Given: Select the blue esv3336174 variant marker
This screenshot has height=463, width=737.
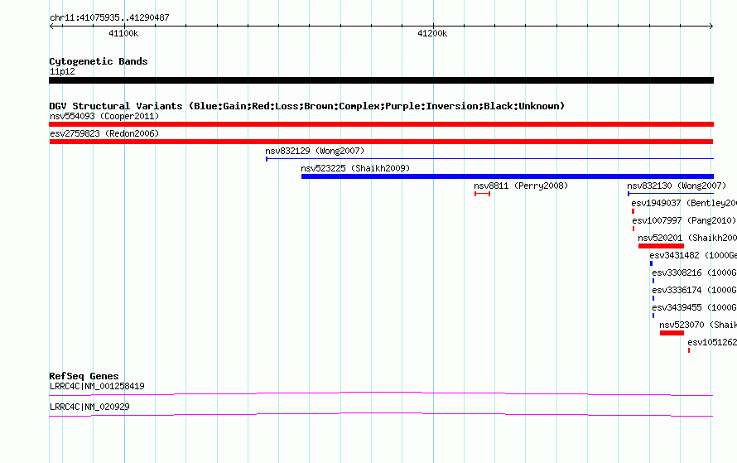Looking at the screenshot, I should (x=653, y=298).
